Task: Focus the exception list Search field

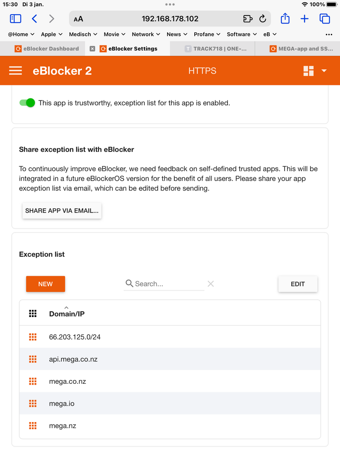Action: pyautogui.click(x=164, y=284)
